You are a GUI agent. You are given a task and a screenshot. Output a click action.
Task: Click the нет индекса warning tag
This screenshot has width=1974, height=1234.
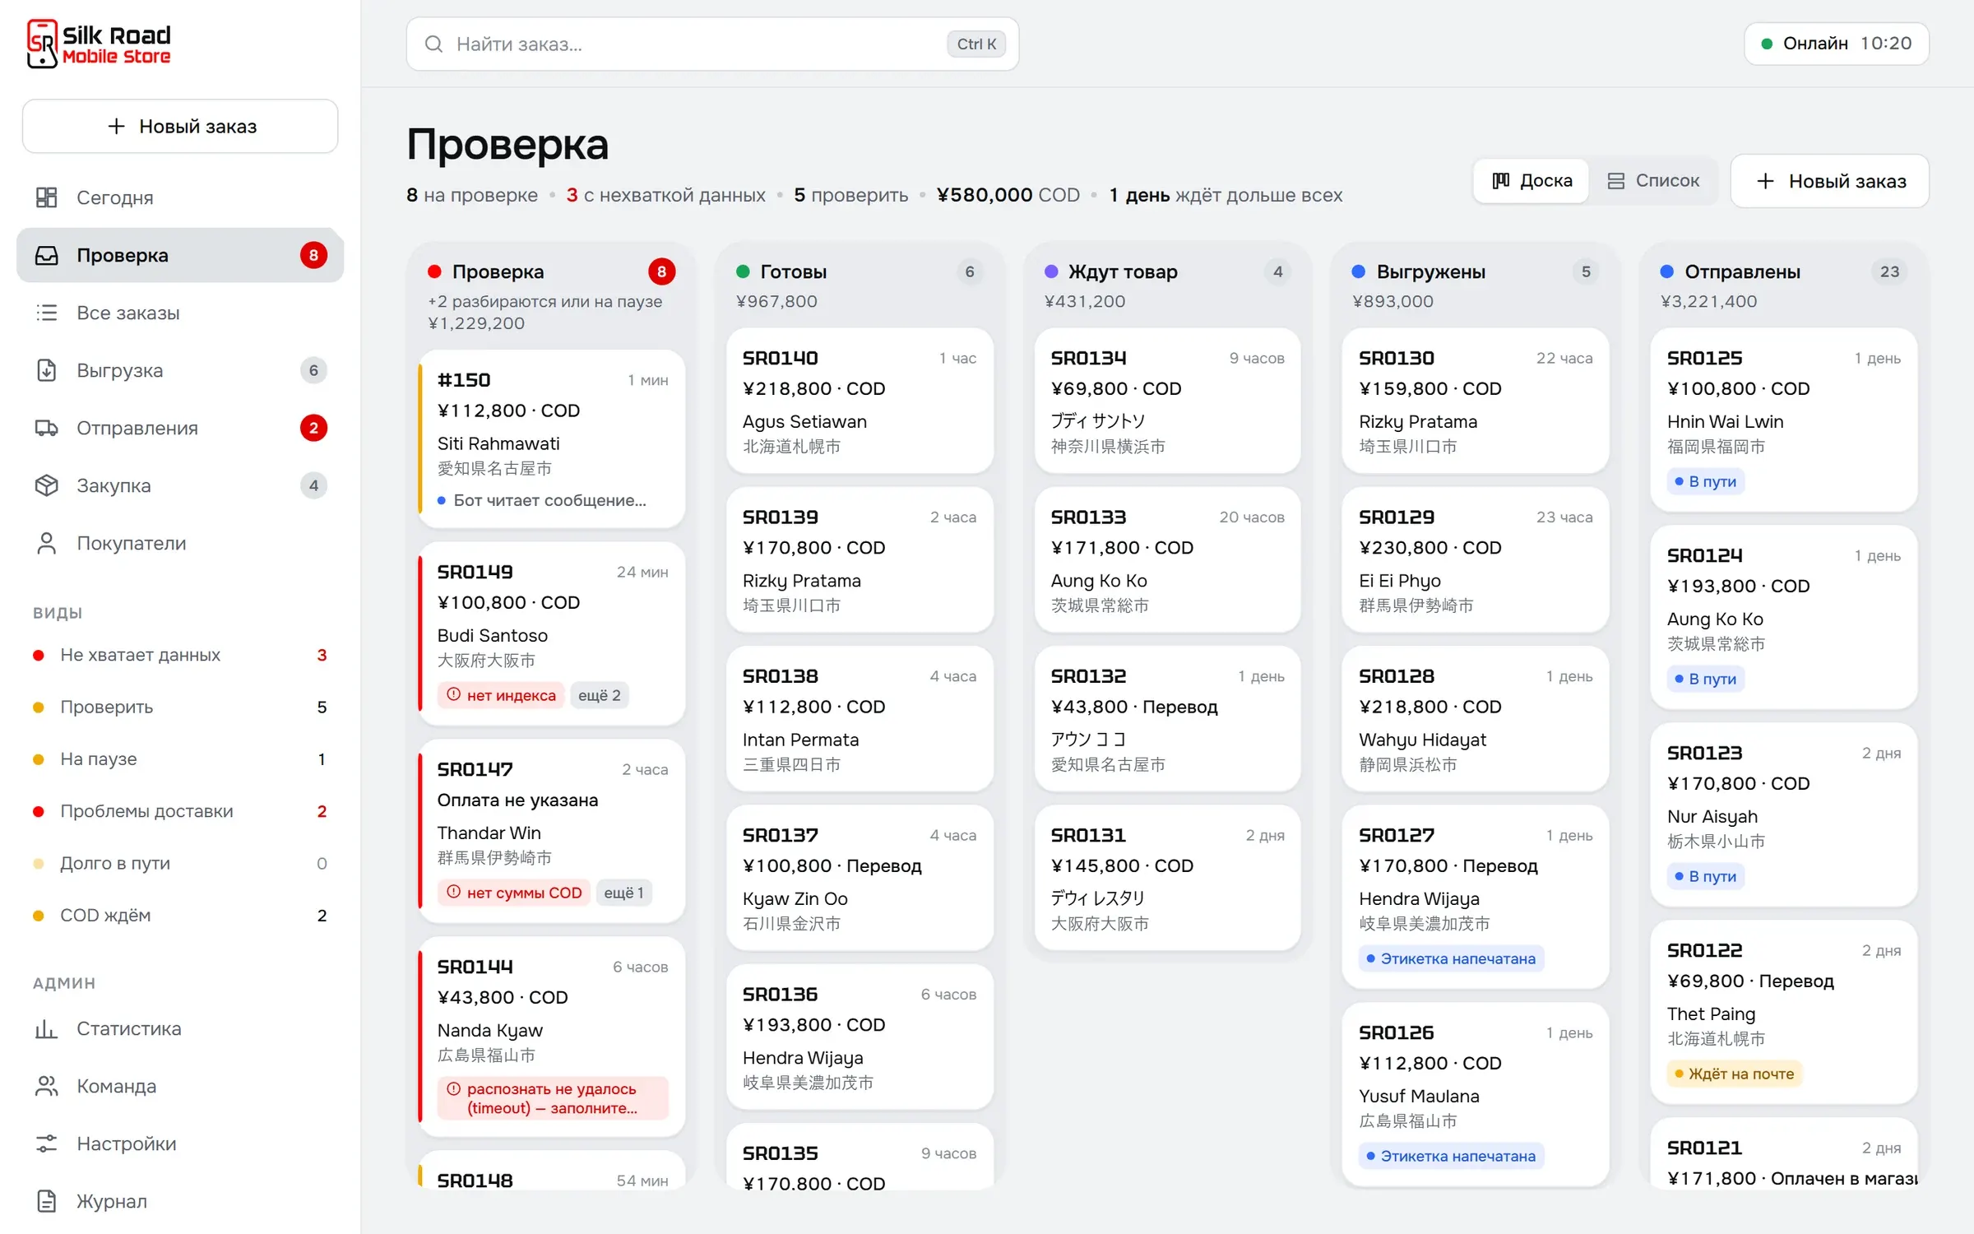pyautogui.click(x=501, y=695)
